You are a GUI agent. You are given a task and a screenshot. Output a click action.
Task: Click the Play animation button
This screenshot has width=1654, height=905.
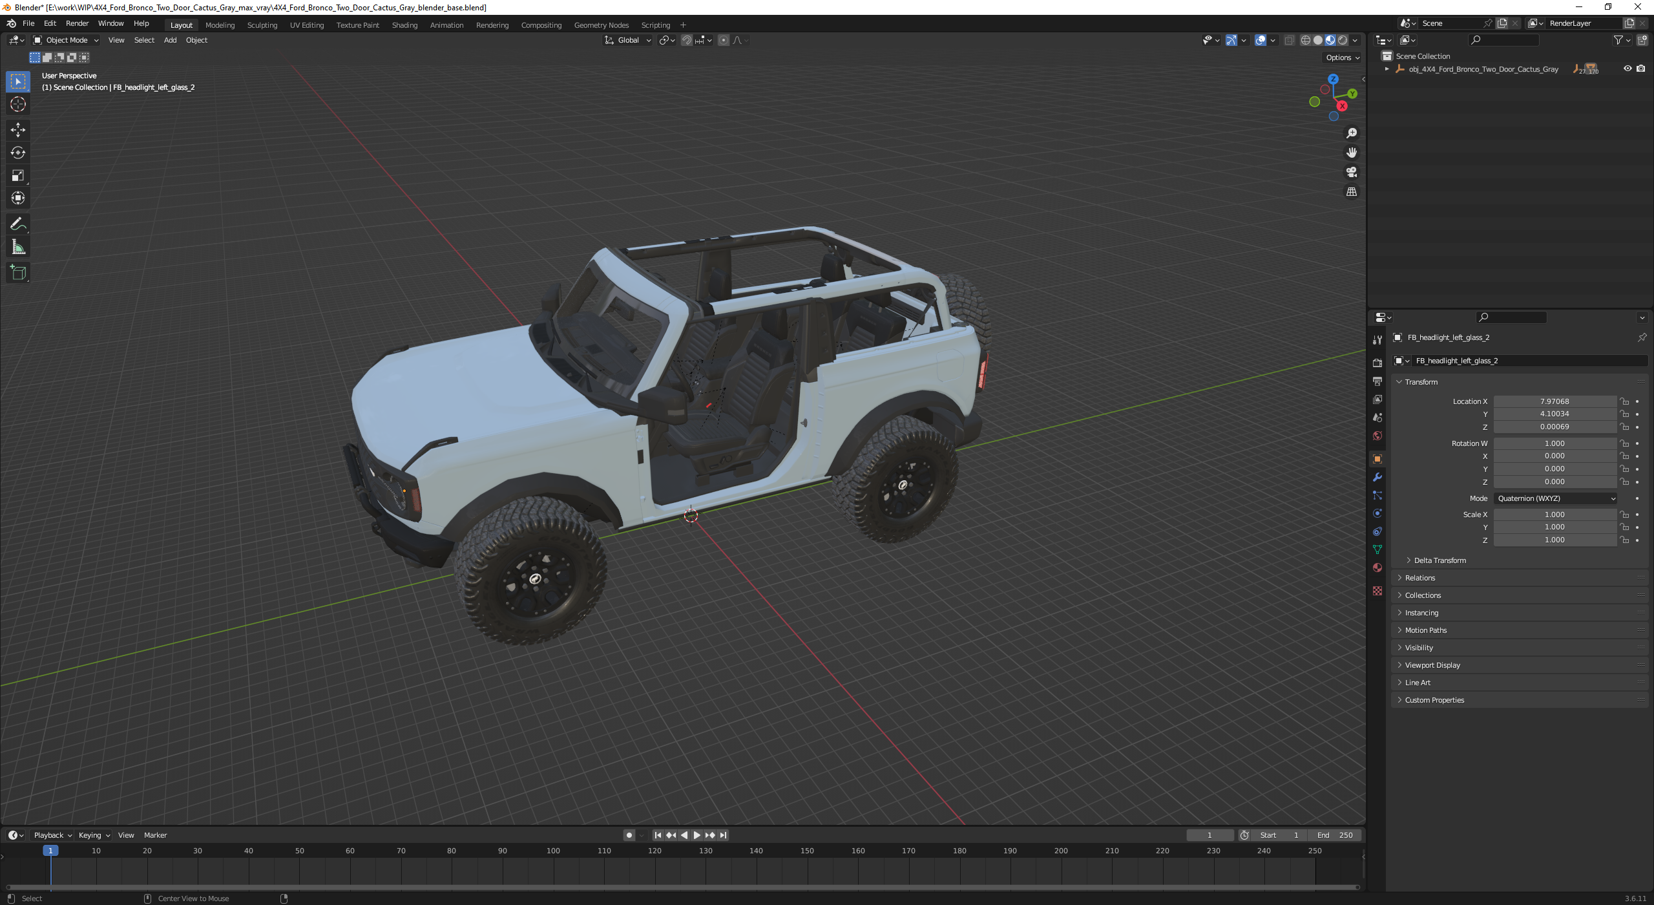[697, 835]
